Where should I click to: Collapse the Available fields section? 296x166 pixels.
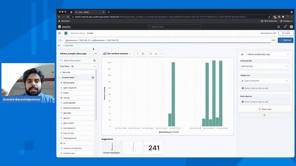(60, 77)
